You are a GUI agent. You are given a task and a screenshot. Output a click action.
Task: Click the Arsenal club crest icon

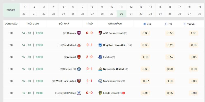(79, 57)
